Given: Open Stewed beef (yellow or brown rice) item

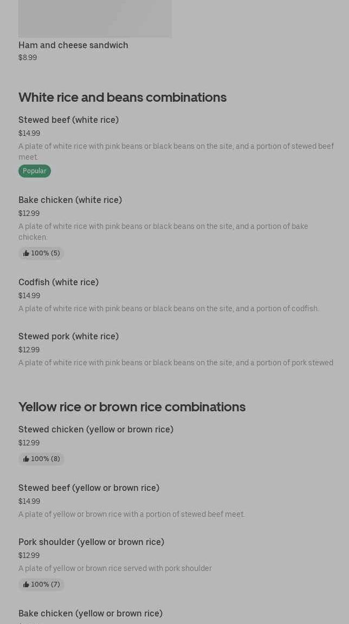Looking at the screenshot, I should pos(89,488).
